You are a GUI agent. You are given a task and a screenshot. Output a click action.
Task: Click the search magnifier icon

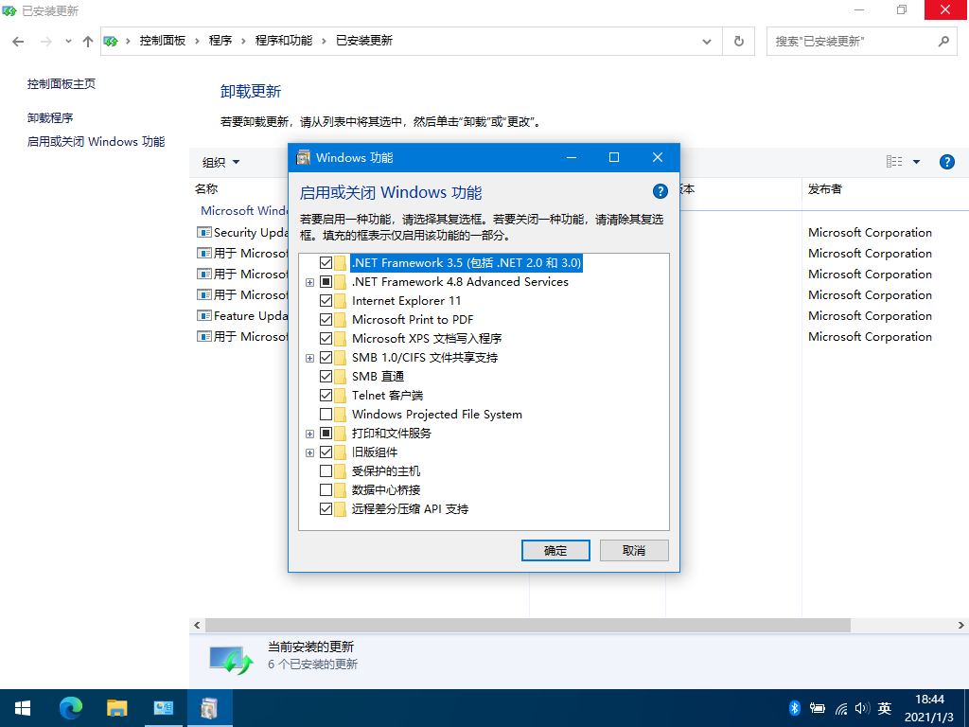(x=943, y=42)
